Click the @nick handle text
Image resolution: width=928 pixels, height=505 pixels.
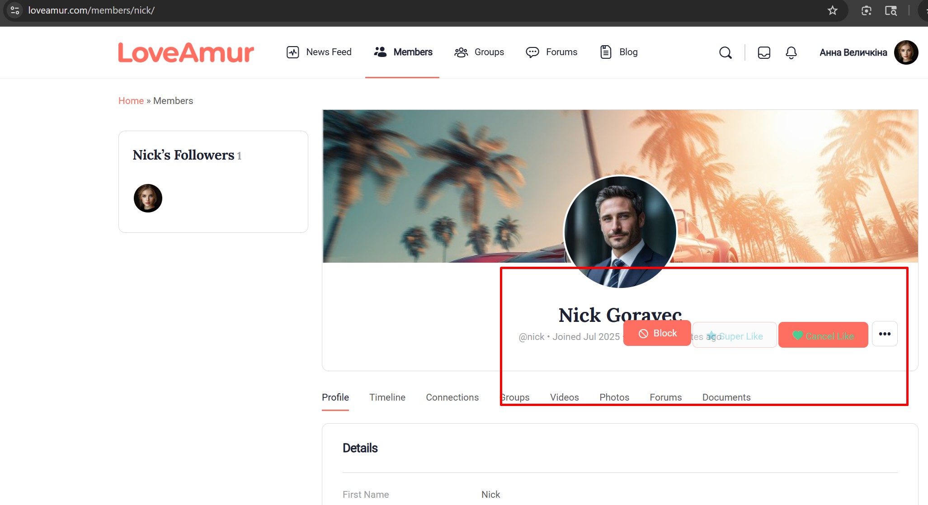tap(532, 337)
